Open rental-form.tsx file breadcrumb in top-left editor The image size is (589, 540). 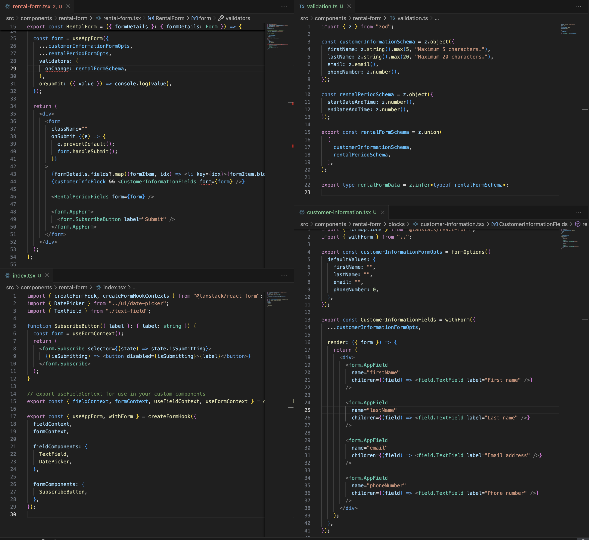[118, 18]
